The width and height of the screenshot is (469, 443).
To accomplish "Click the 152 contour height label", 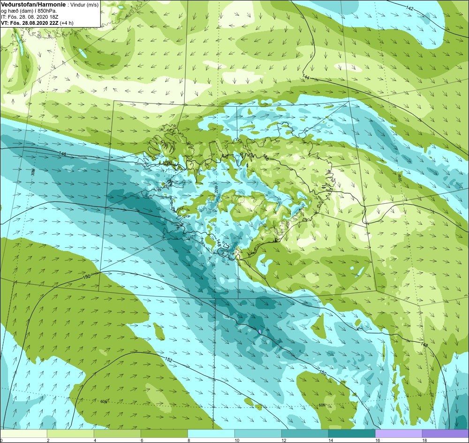I will (169, 360).
